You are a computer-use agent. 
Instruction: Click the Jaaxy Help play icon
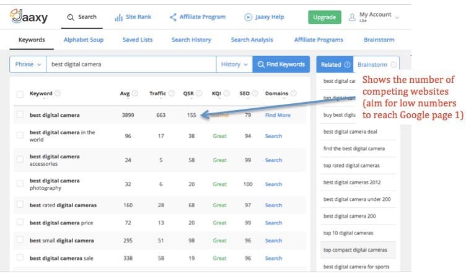pos(248,17)
